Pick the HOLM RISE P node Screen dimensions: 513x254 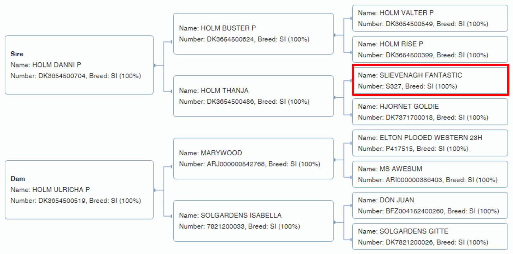[430, 50]
